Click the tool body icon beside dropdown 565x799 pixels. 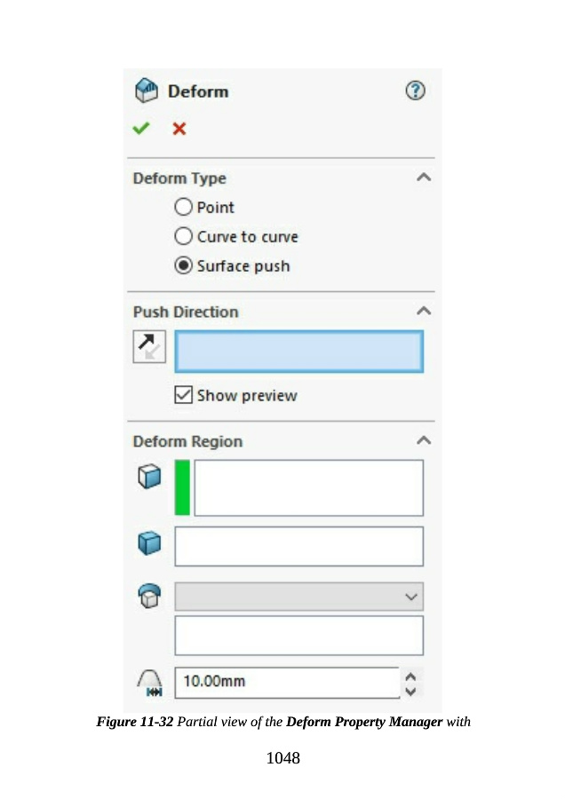pos(148,597)
